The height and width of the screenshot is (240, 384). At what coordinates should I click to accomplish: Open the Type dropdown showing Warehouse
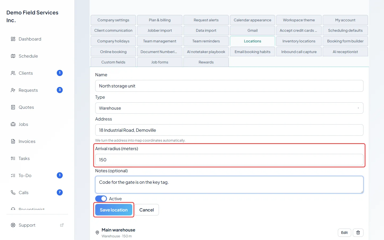pos(229,108)
